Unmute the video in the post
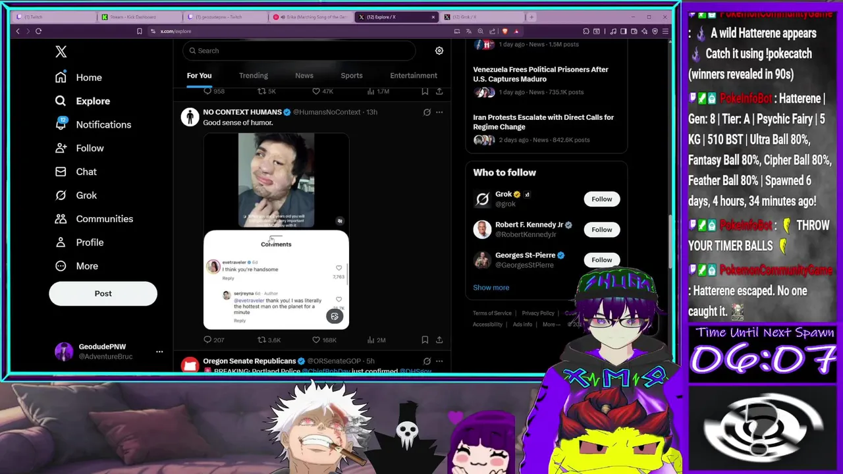Image resolution: width=843 pixels, height=474 pixels. click(x=340, y=221)
